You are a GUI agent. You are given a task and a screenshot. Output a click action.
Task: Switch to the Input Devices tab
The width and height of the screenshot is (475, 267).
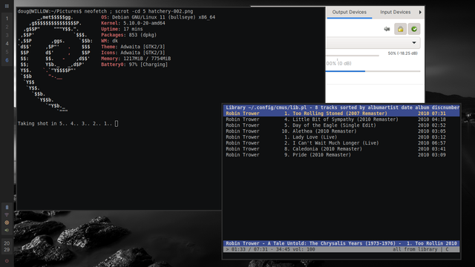click(x=395, y=12)
